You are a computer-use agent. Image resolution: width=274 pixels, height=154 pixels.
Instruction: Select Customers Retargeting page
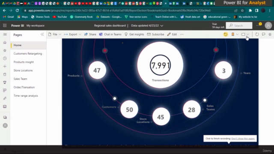point(28,53)
